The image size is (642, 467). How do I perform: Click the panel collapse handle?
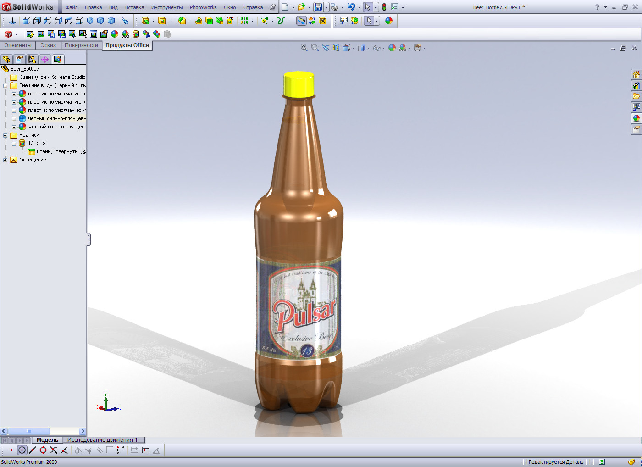(x=89, y=239)
